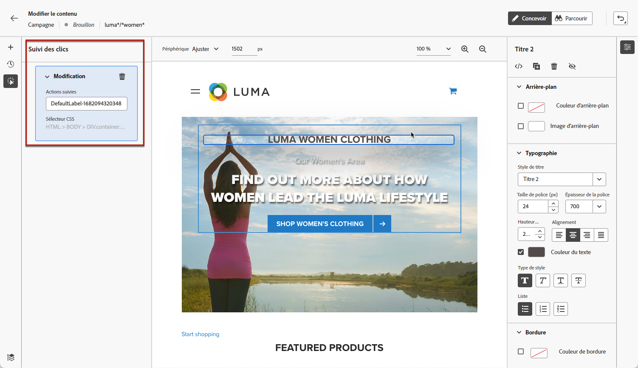Open the HTML code editor icon
Screen dimensions: 638x368
coord(519,66)
